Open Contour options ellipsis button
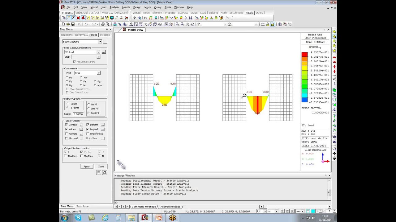396x222 pixels. click(81, 125)
